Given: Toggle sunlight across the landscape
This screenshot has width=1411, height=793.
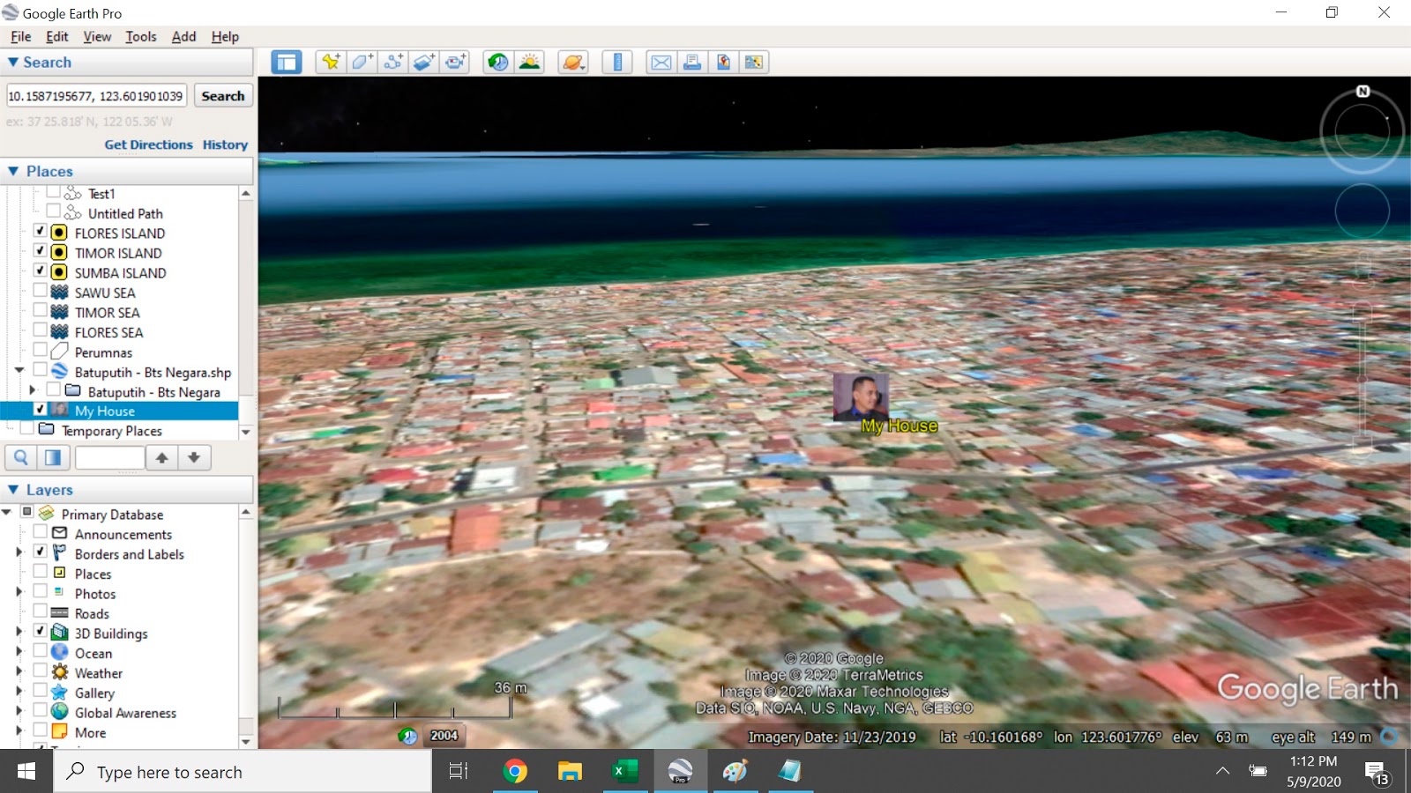Looking at the screenshot, I should click(x=527, y=62).
